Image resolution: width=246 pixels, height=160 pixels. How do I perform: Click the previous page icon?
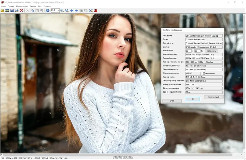click(x=81, y=10)
